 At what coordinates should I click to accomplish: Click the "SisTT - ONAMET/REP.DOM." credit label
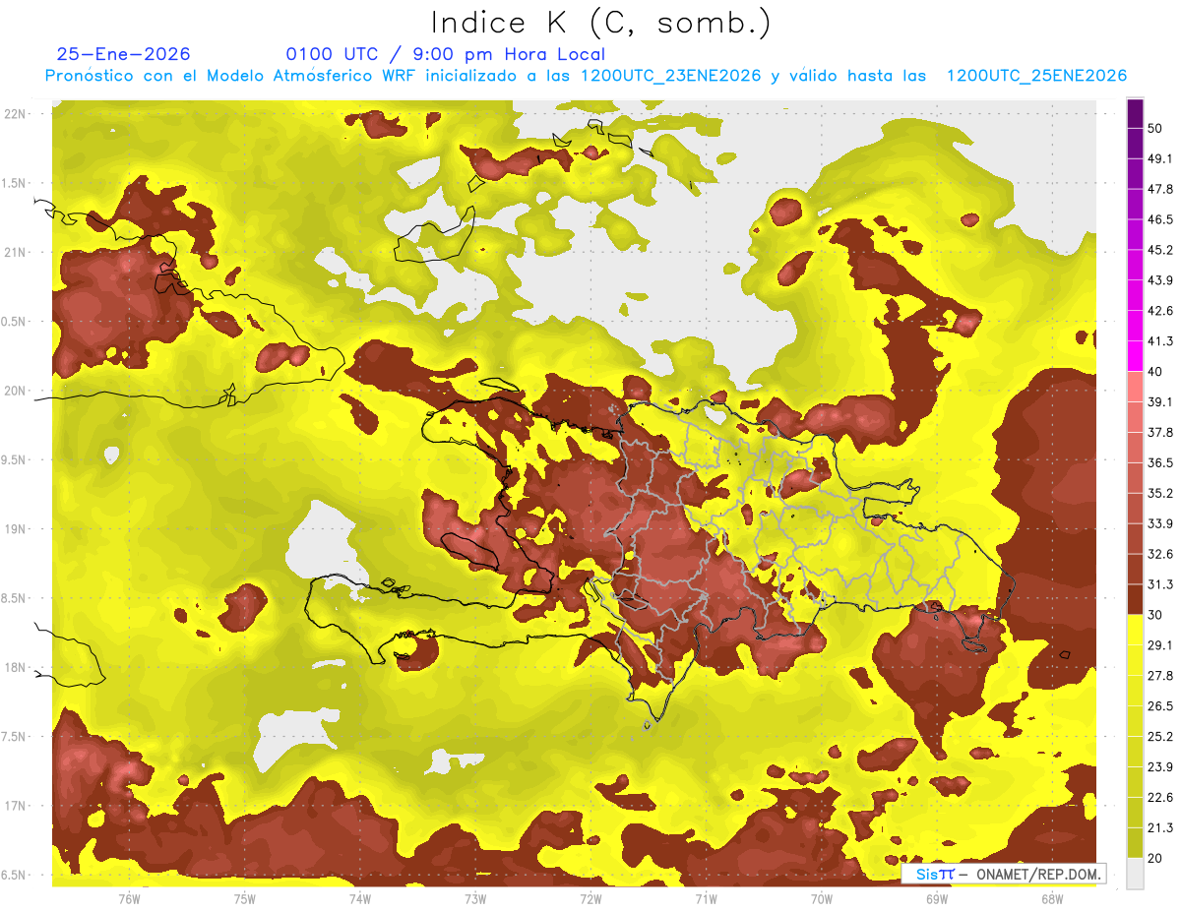coord(1003,874)
